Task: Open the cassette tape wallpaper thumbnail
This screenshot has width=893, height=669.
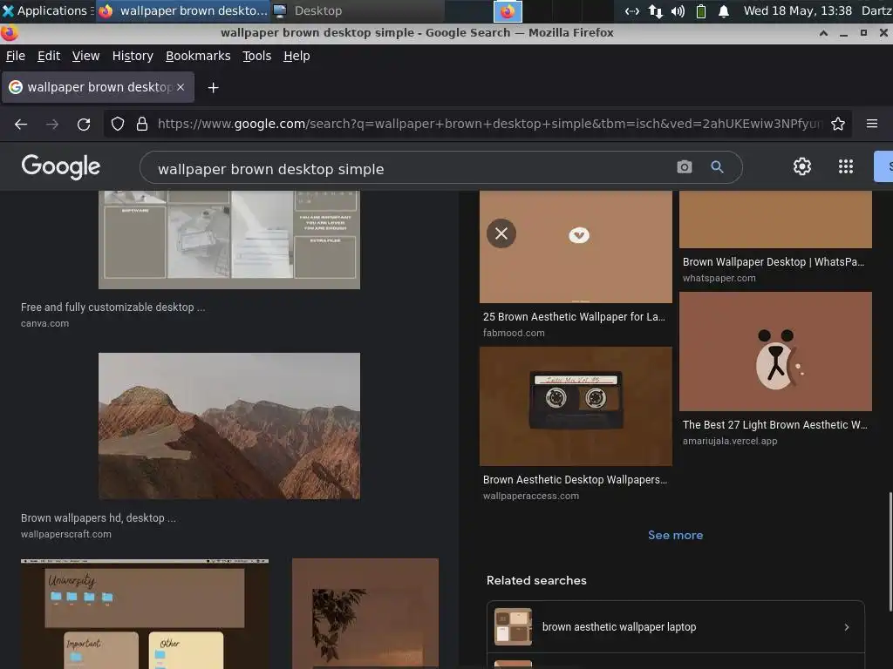Action: [x=576, y=406]
